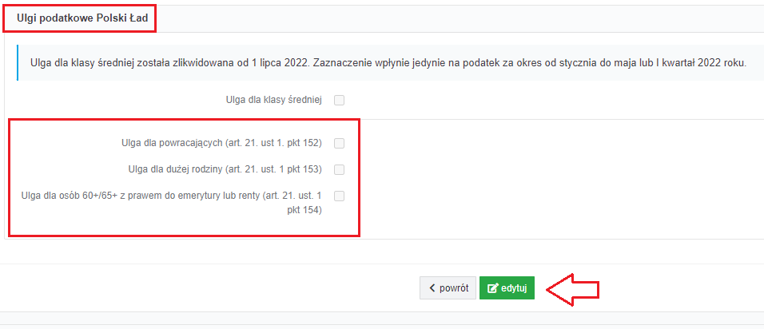This screenshot has width=764, height=329.
Task: Open editing with the green edytuj button
Action: (x=507, y=288)
